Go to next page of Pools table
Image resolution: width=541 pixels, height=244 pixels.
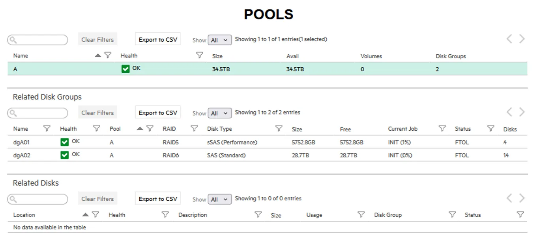pos(522,39)
